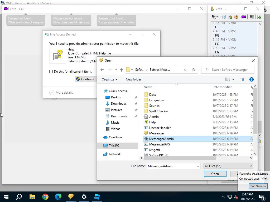Select the Help compiled HTML file in list
The width and height of the screenshot is (270, 202).
[x=152, y=122]
